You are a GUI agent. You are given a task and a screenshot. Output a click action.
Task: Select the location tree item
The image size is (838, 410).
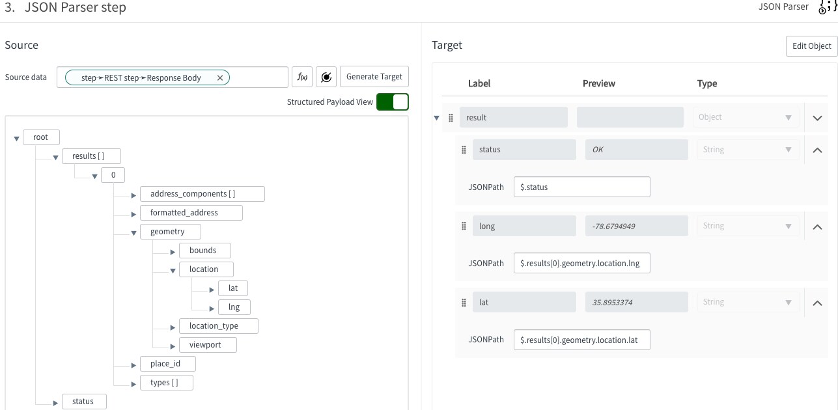point(206,269)
